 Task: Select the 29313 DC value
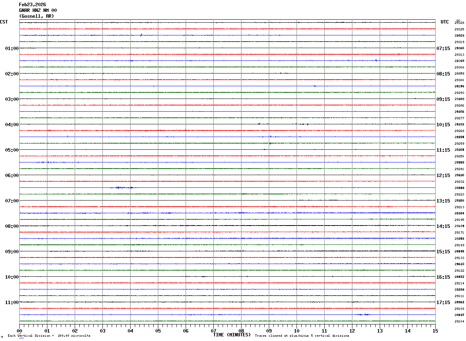click(x=459, y=55)
